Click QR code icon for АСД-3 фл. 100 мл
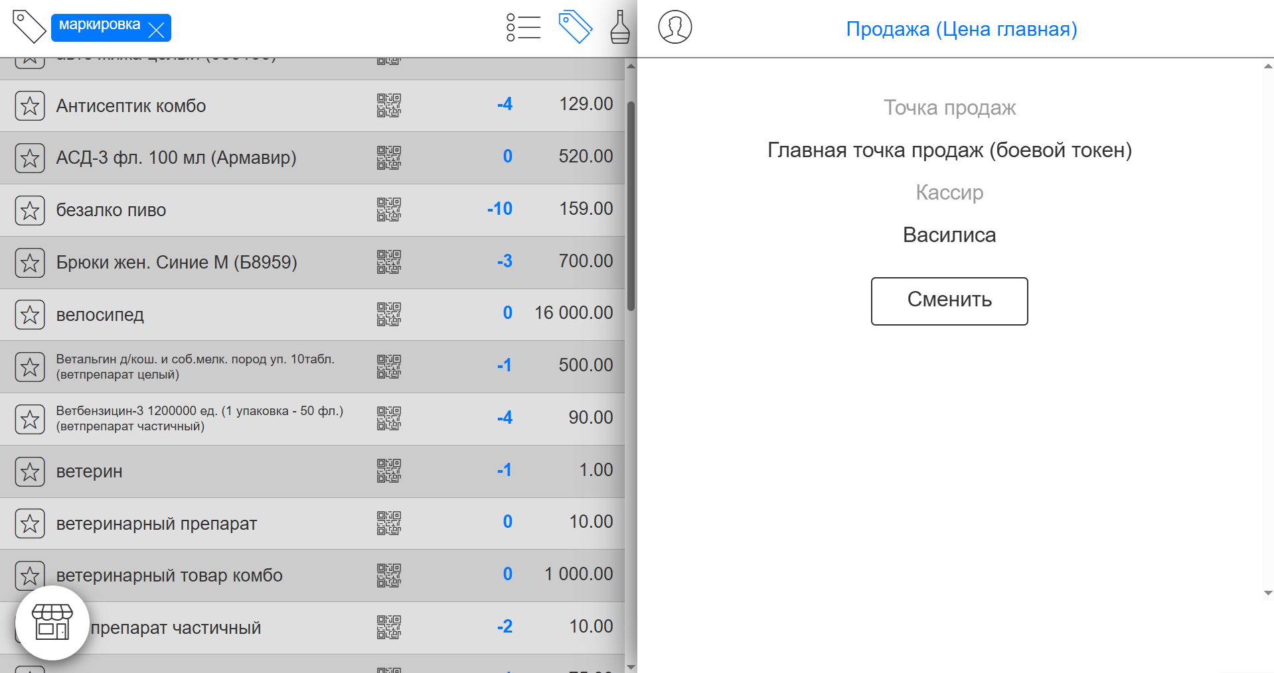 click(389, 158)
